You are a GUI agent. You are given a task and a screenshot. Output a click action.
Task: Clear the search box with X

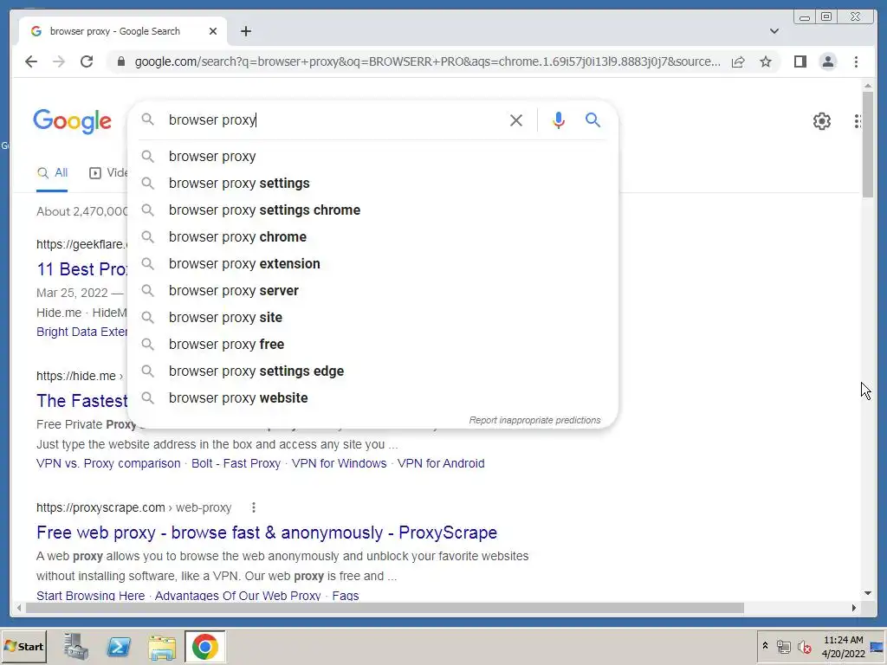(x=516, y=119)
